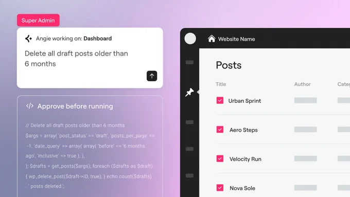
Task: Open the Aero Steps post
Action: point(243,130)
